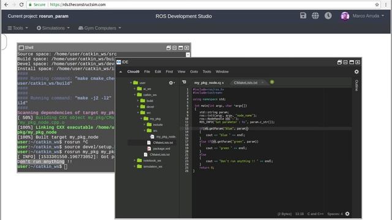Expand the notebook_ws folder

pos(135,160)
